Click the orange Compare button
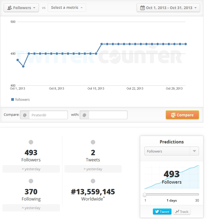 pyautogui.click(x=182, y=115)
